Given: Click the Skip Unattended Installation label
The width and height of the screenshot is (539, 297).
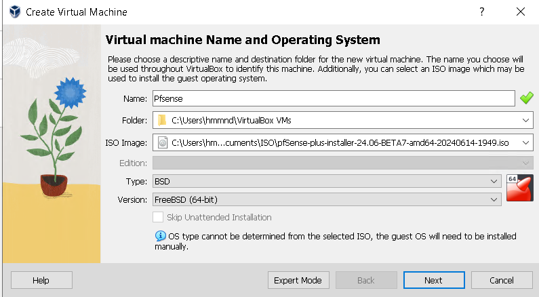Looking at the screenshot, I should pyautogui.click(x=219, y=217).
